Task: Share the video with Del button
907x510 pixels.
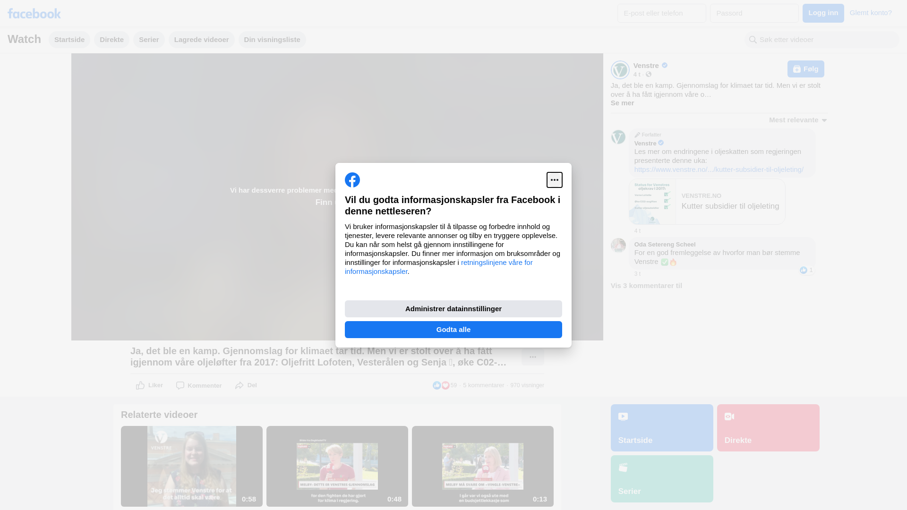Action: [x=246, y=385]
